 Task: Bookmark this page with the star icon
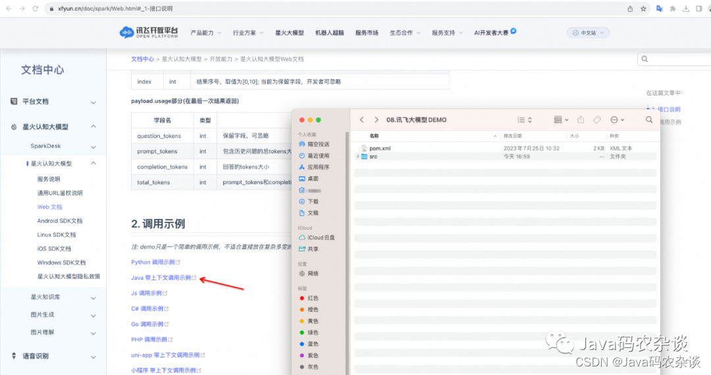pyautogui.click(x=643, y=9)
